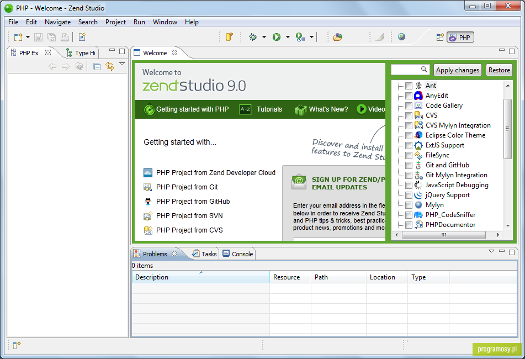The image size is (525, 359).
Task: Click the features list horizontal scrollbar
Action: [x=444, y=235]
